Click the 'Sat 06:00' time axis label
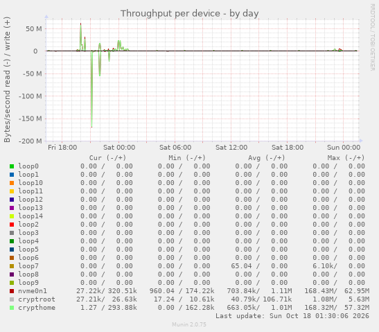The image size is (379, 332). 175,147
